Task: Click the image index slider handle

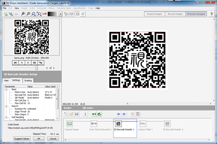Action: pos(37,68)
